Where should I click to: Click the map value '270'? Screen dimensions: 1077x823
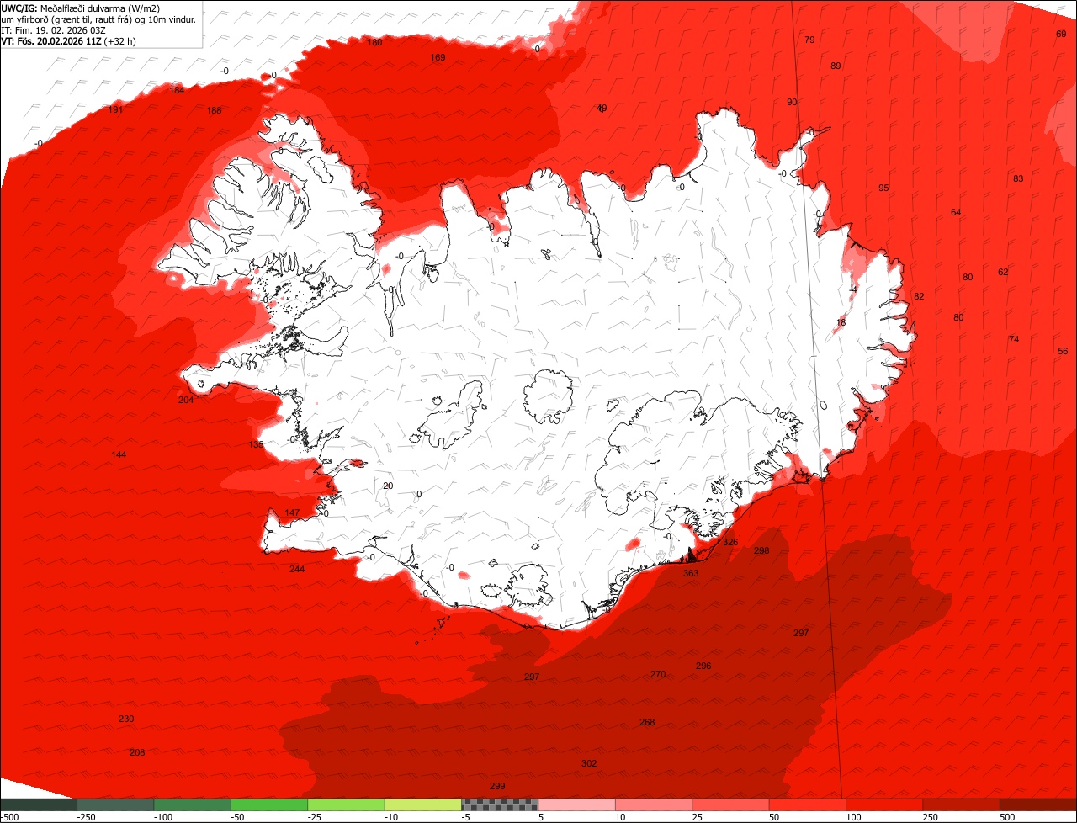click(x=658, y=674)
